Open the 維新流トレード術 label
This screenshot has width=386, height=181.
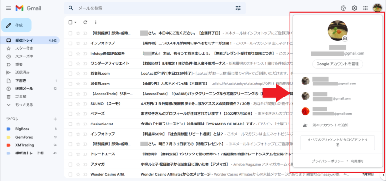click(x=30, y=153)
